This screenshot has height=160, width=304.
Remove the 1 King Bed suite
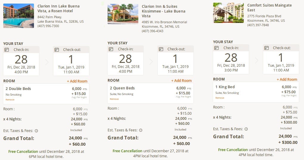[x=220, y=98]
